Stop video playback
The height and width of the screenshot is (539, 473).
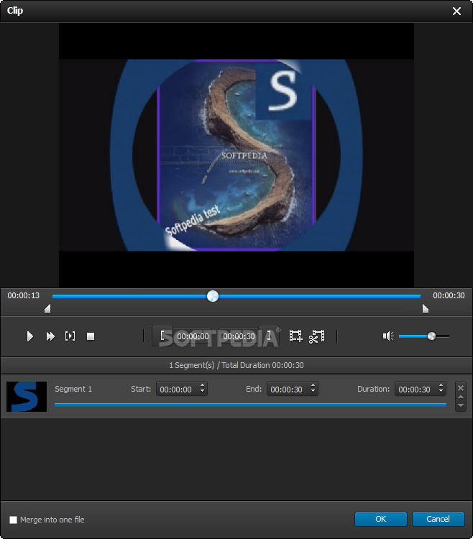(91, 336)
